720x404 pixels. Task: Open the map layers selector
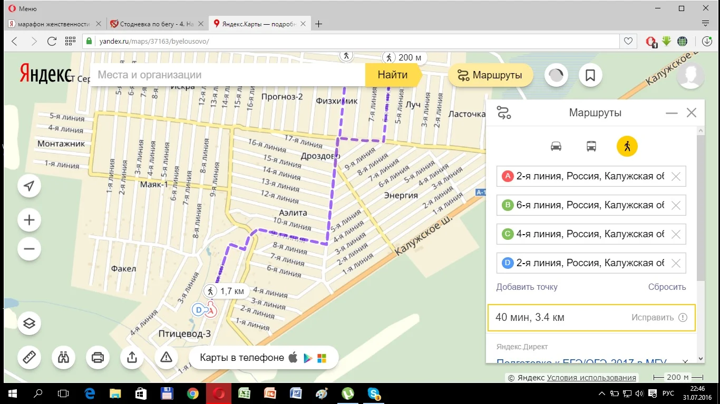point(29,324)
